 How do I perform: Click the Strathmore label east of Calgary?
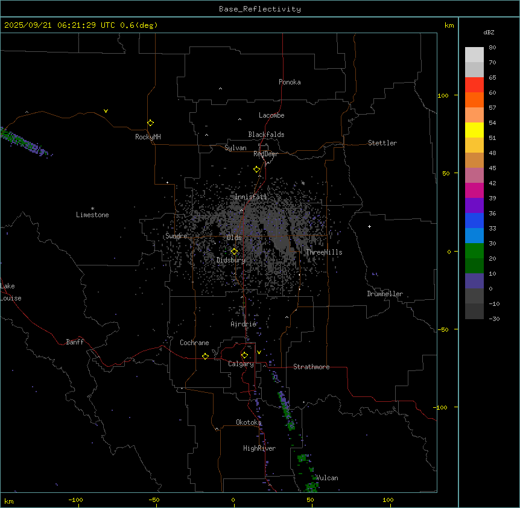pos(311,367)
